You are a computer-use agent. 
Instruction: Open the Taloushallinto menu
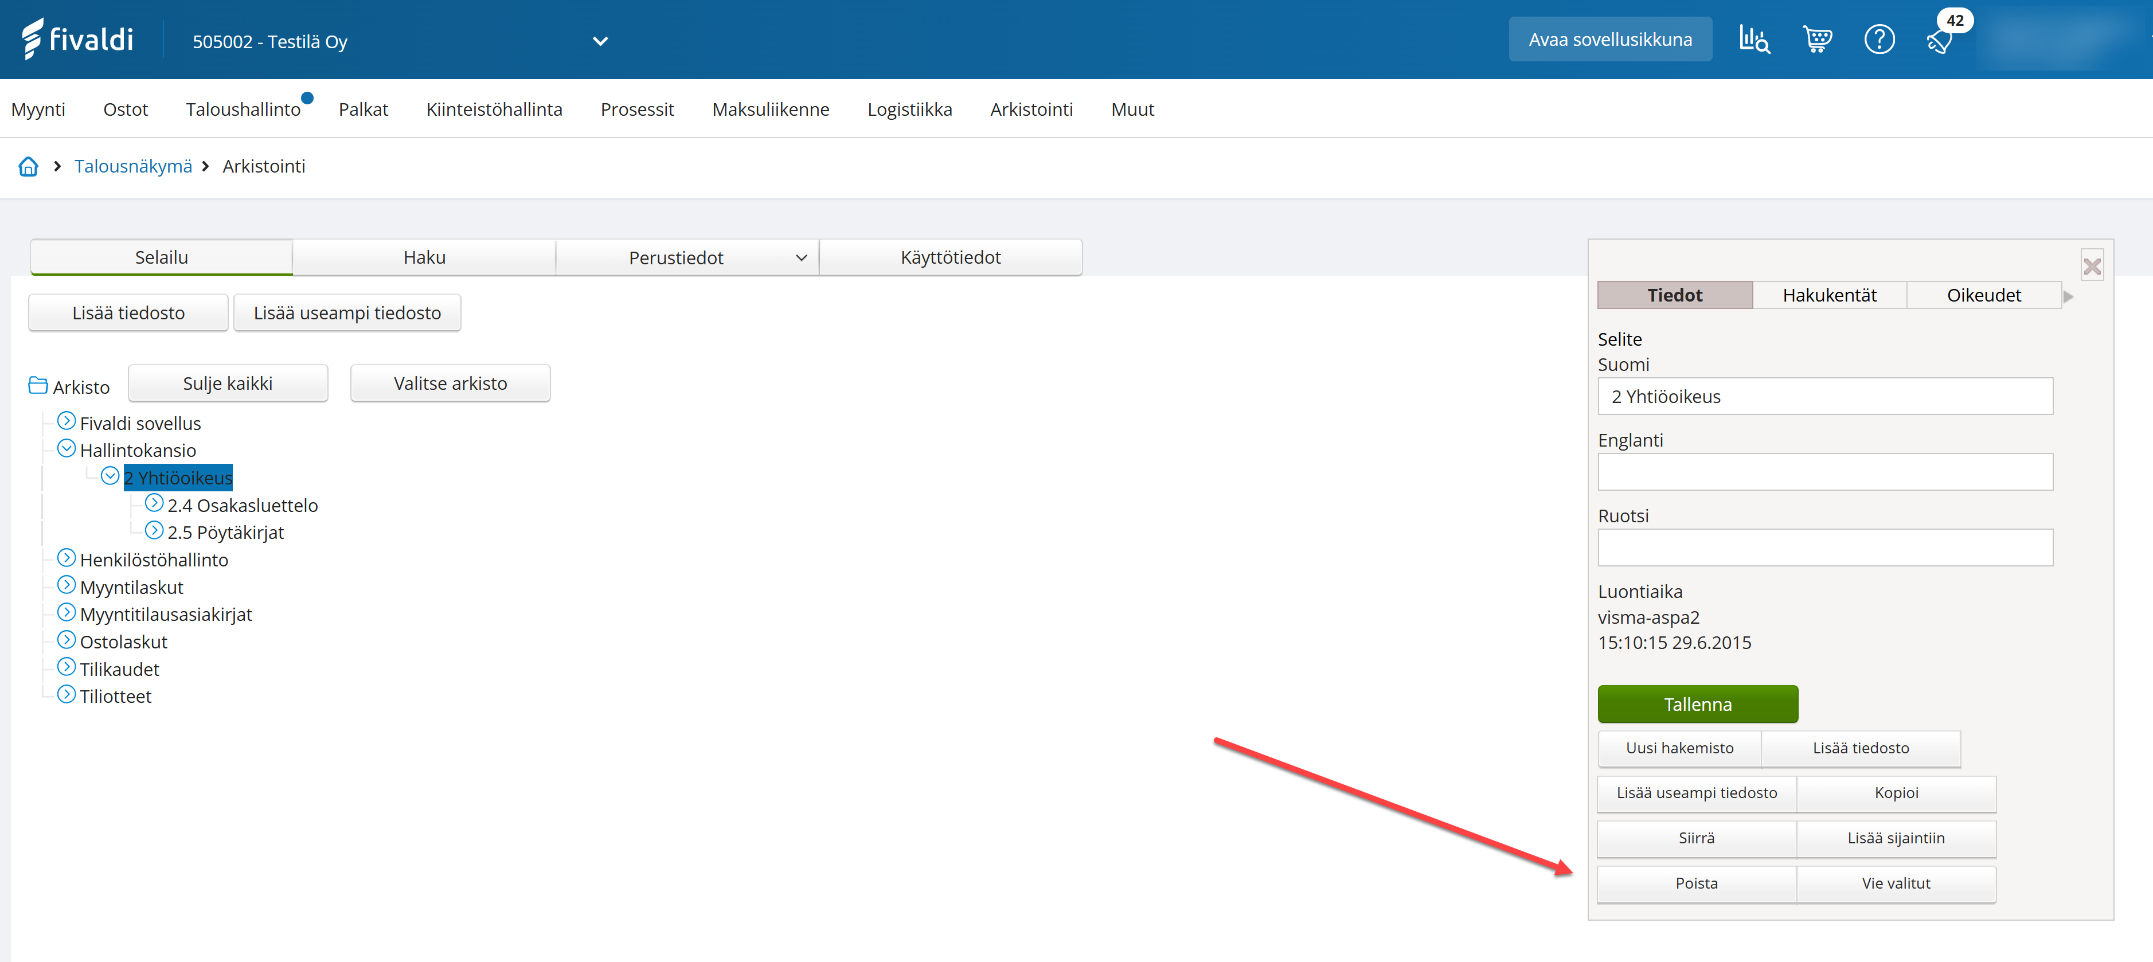coord(243,110)
